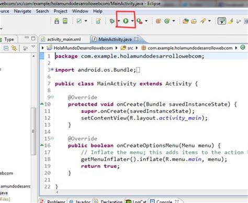The width and height of the screenshot is (248, 203).
Task: Click the editor horizontal scroll-left arrow
Action: pyautogui.click(x=57, y=192)
